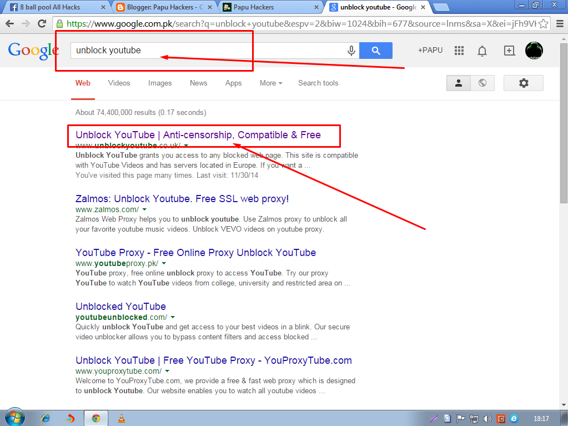This screenshot has height=426, width=568.
Task: Expand arrow next to youtubeunblocked.com URL
Action: click(x=173, y=317)
